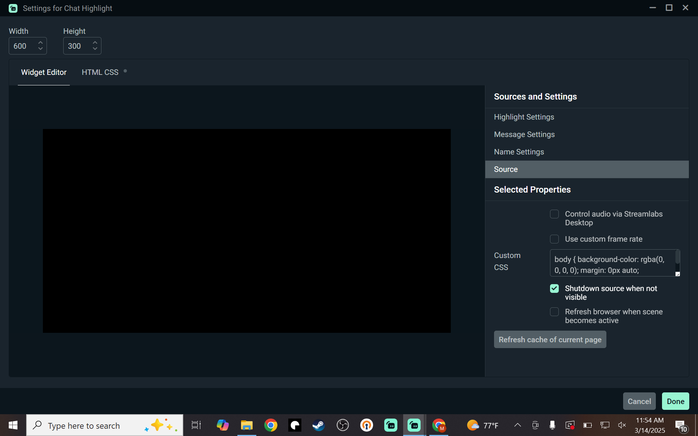
Task: Switch to the HTML CSS tab
Action: click(x=100, y=72)
